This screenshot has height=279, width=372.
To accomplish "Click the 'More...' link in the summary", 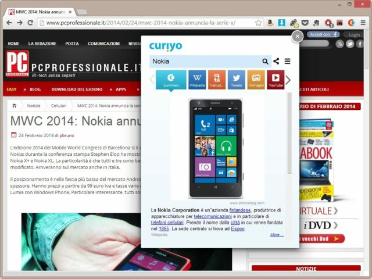I will pyautogui.click(x=277, y=235).
